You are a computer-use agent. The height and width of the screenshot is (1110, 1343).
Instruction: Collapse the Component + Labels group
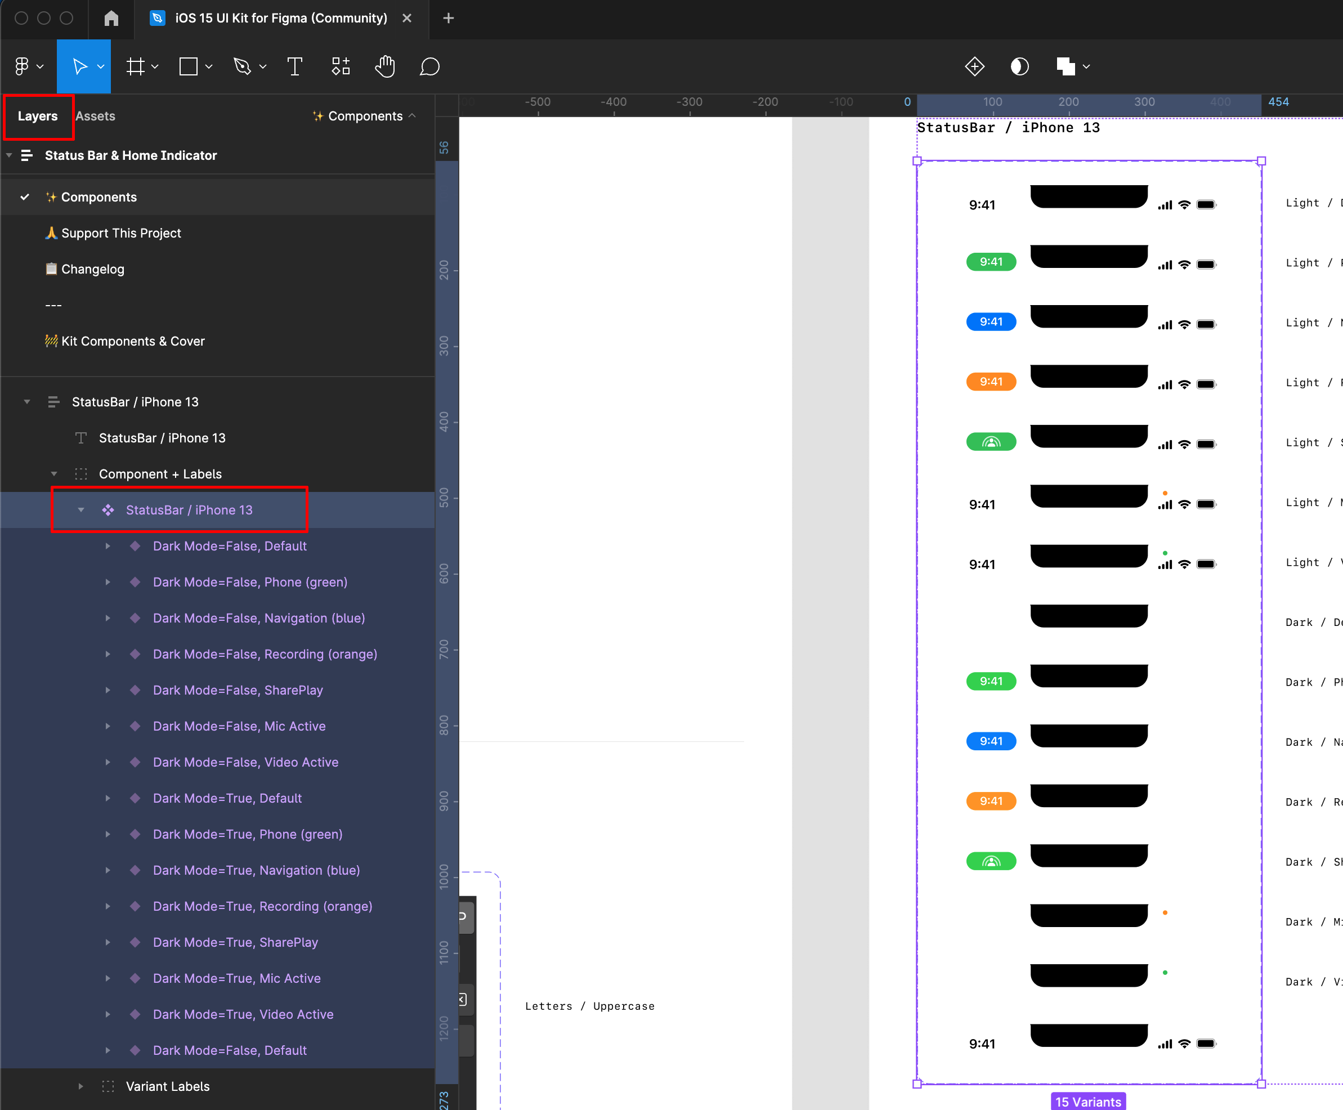(x=53, y=474)
